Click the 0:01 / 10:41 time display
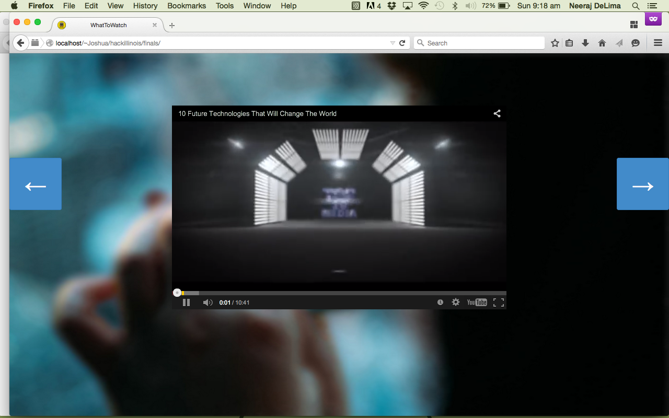Screen dimensions: 669x418 pos(234,303)
